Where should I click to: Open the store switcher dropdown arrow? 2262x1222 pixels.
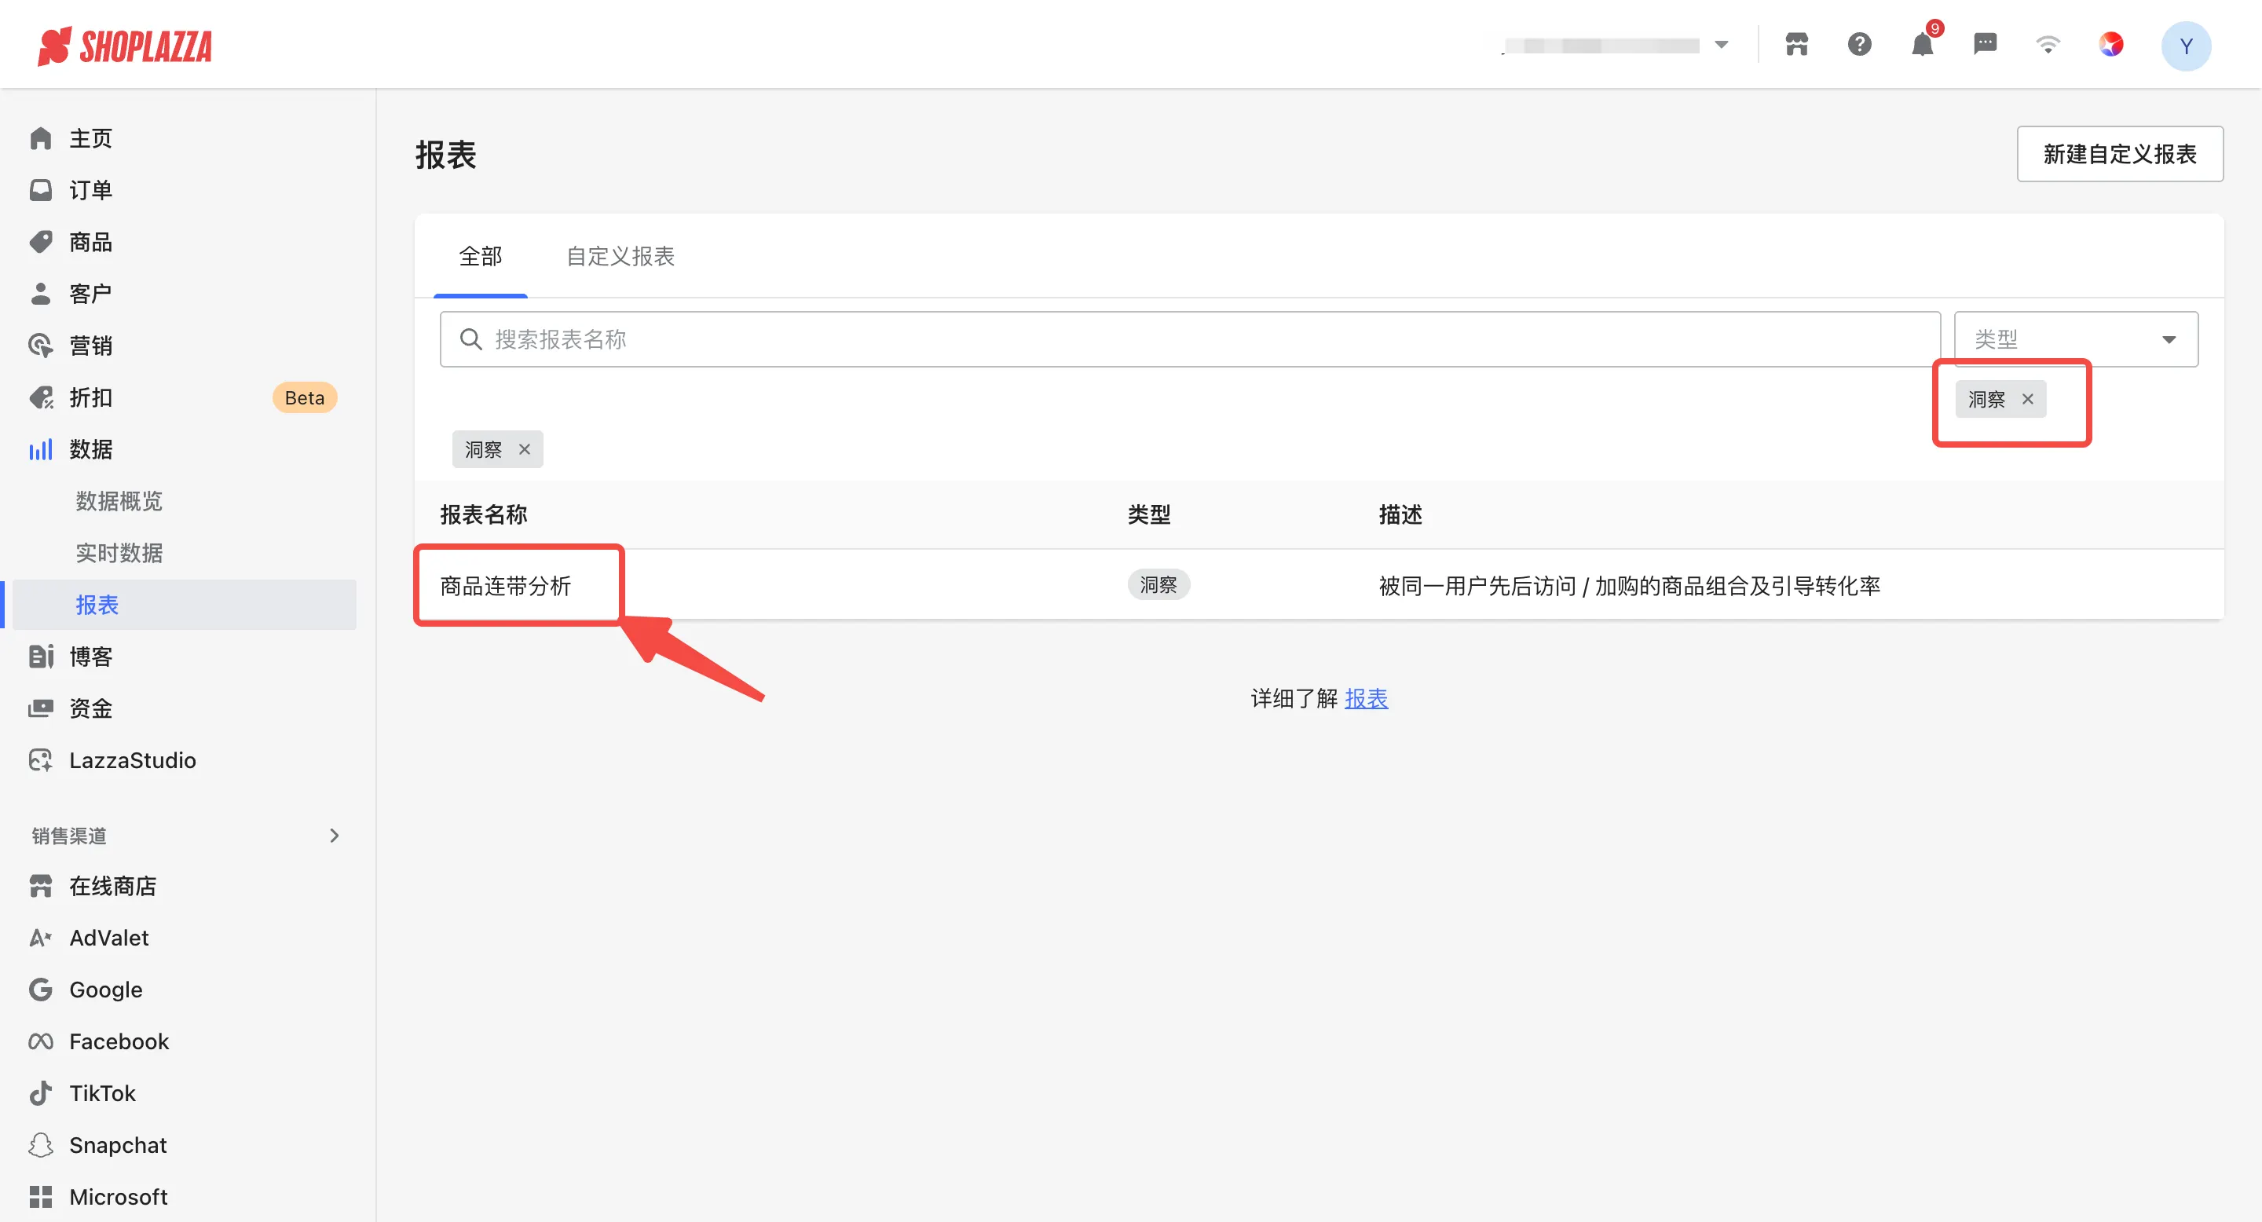tap(1721, 45)
